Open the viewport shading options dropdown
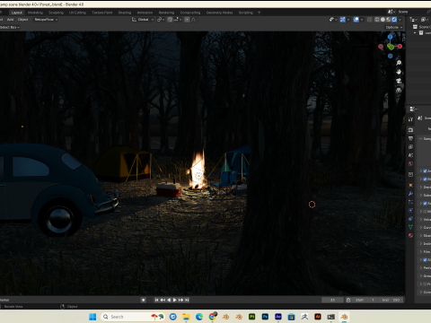Image resolution: width=431 pixels, height=323 pixels. click(x=400, y=20)
